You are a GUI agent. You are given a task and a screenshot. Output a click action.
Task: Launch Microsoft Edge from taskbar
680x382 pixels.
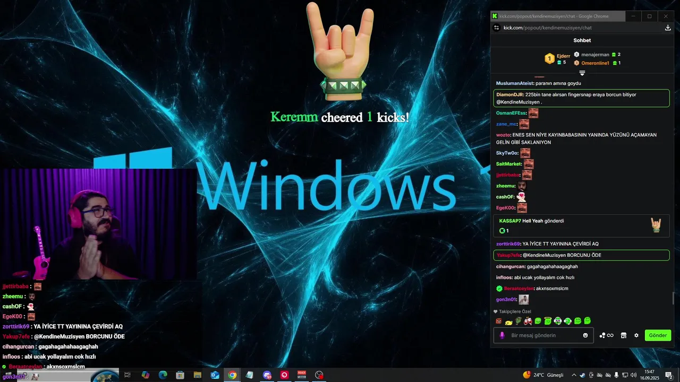[x=163, y=375]
